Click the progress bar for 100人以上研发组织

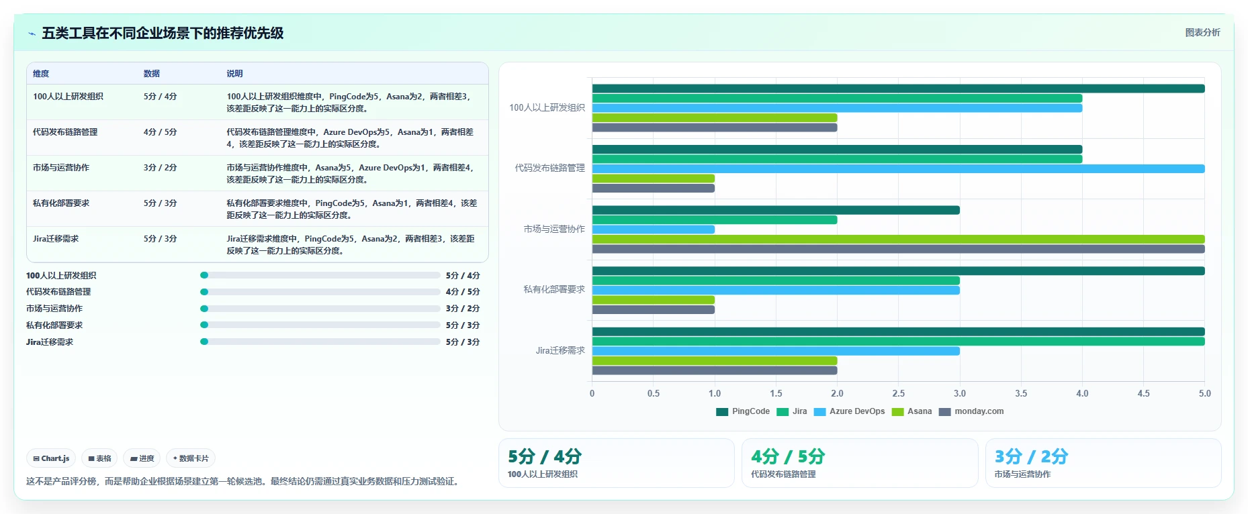pyautogui.click(x=320, y=275)
